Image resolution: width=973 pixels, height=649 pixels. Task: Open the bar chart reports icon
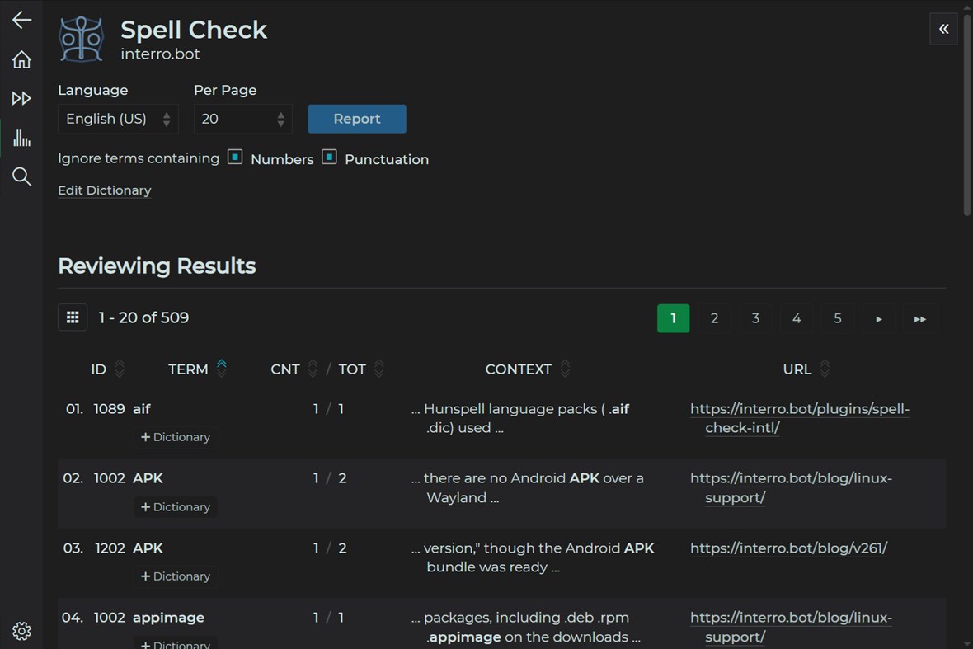pyautogui.click(x=21, y=138)
